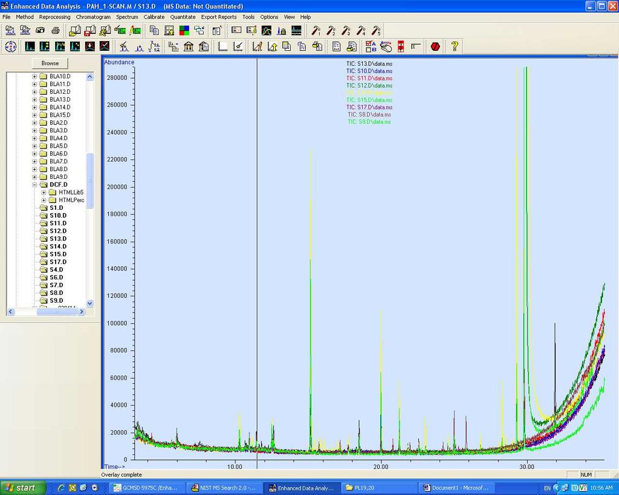Click the mouse actions icon
Image resolution: width=619 pixels, height=495 pixels.
tap(386, 47)
